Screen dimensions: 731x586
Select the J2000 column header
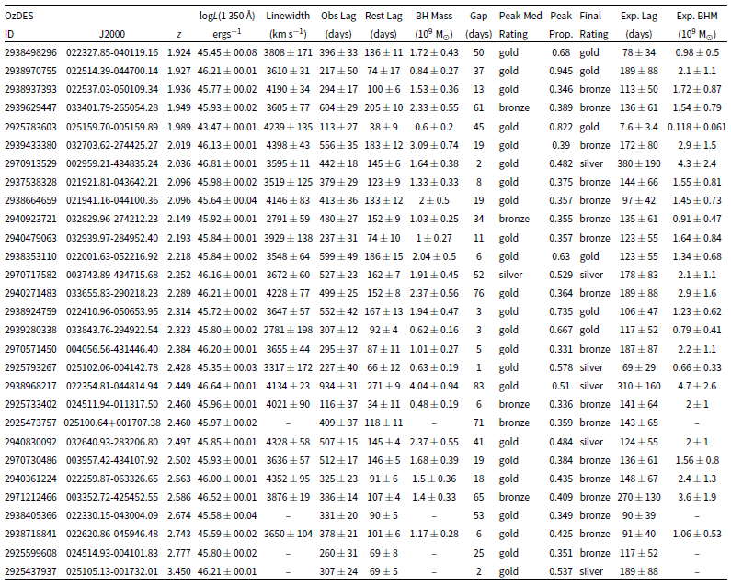click(112, 35)
